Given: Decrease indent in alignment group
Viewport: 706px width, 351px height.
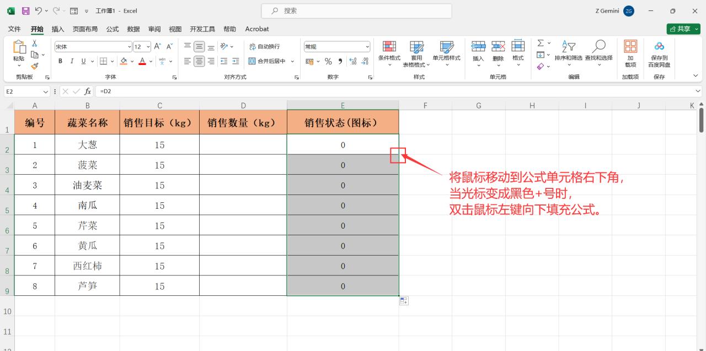Looking at the screenshot, I should coord(224,61).
